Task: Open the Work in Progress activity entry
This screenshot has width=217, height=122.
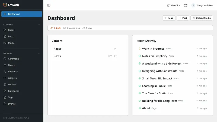Action: tap(153, 49)
